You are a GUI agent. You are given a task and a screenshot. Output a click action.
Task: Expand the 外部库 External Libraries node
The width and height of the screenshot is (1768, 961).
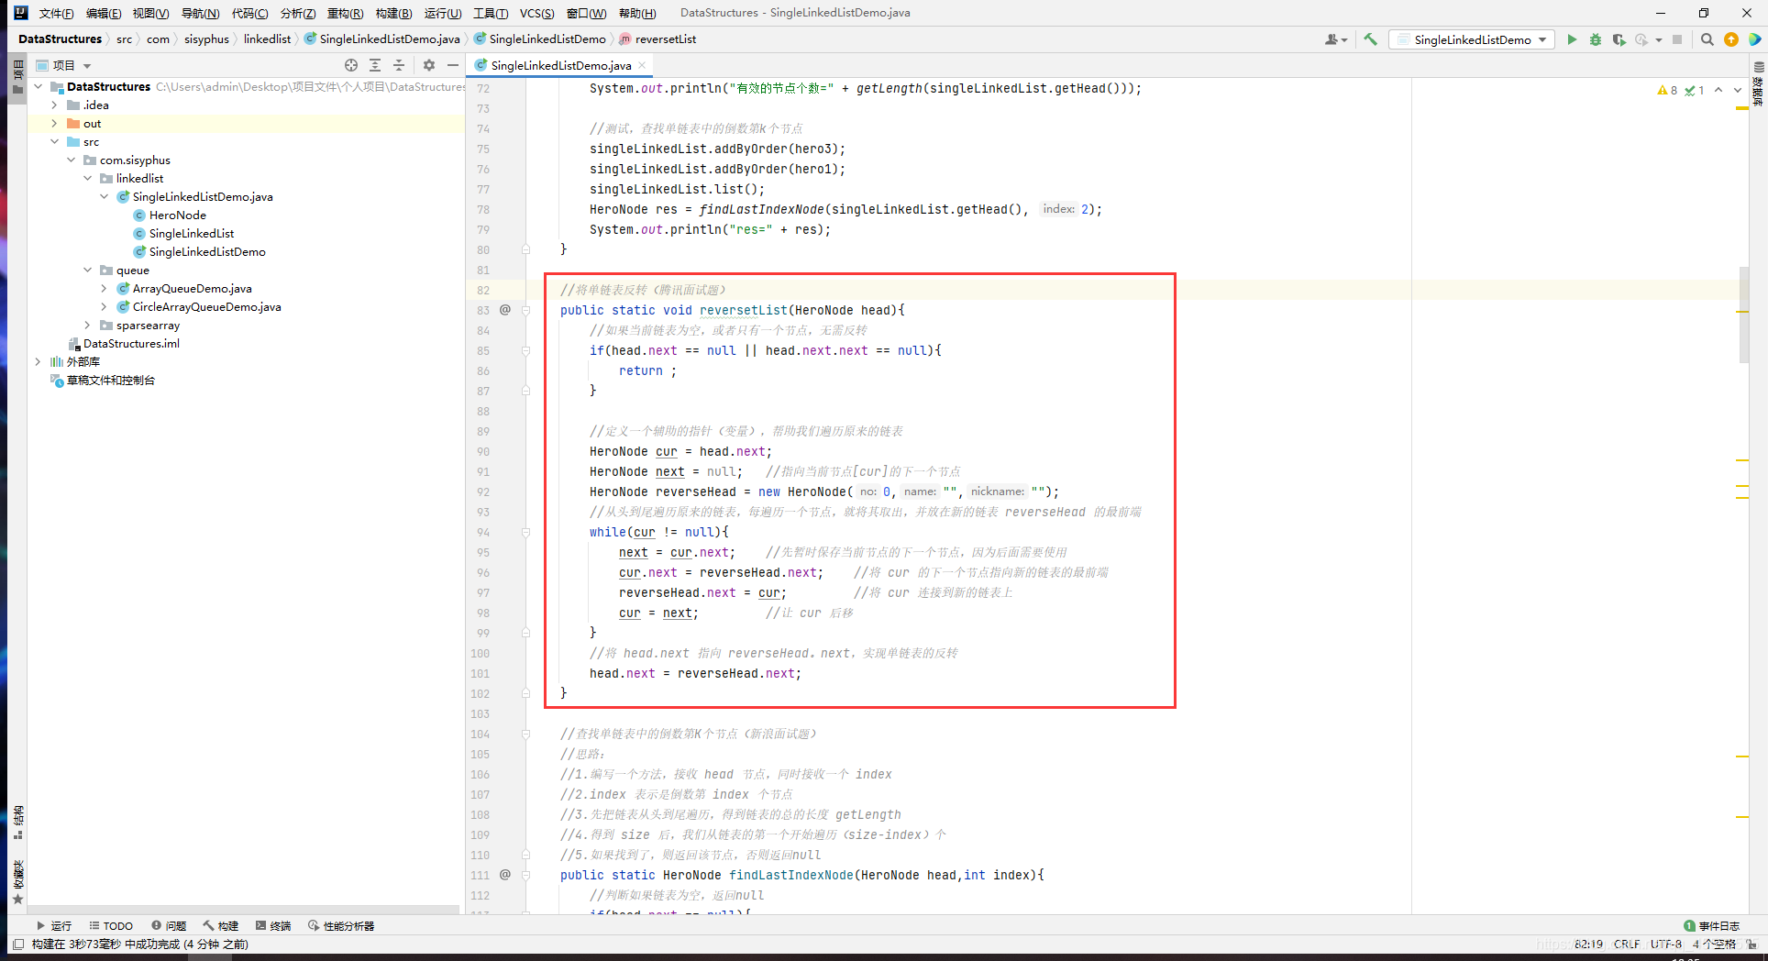(39, 361)
